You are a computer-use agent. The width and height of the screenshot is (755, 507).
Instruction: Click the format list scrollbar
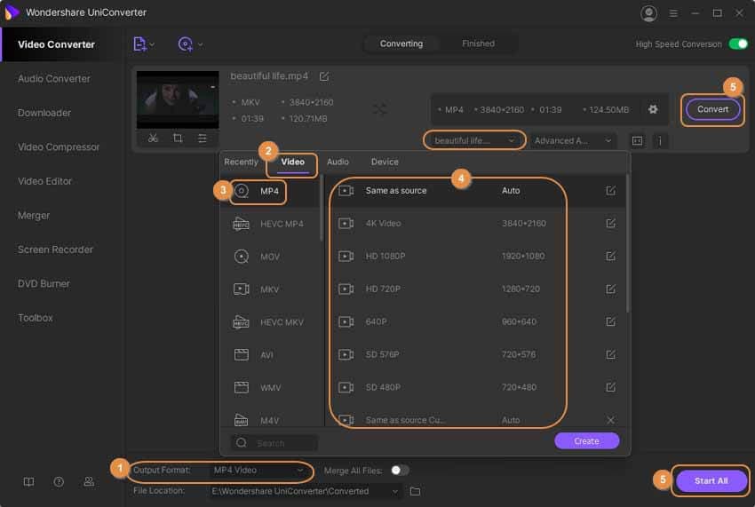[322, 208]
